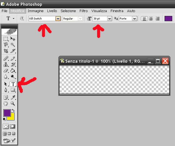The image size is (175, 146).
Task: Activate the Crop tool
Action: point(5,51)
